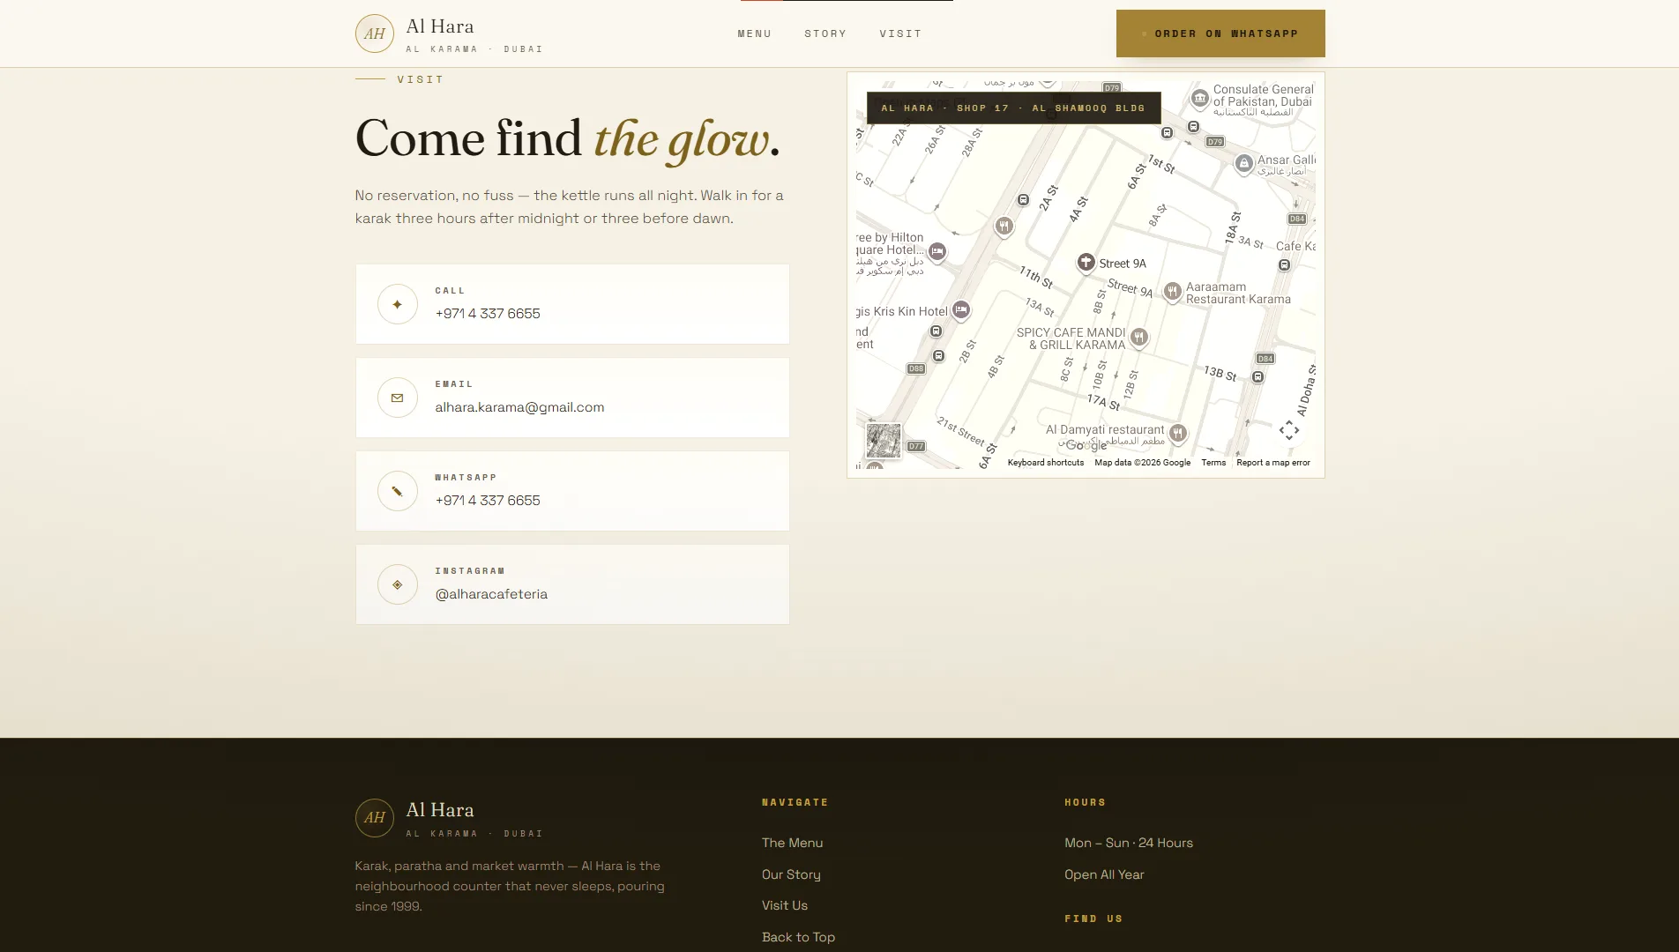Screen dimensions: 1679x952
Task: Toggle fullscreen view on the map
Action: pyautogui.click(x=1289, y=430)
